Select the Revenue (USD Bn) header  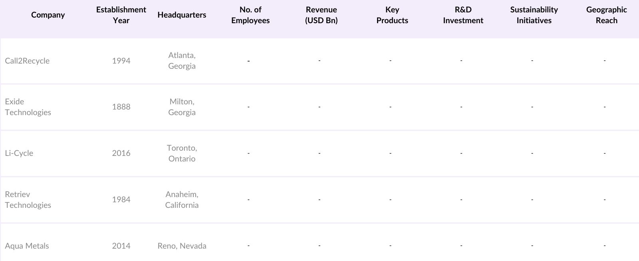click(321, 15)
